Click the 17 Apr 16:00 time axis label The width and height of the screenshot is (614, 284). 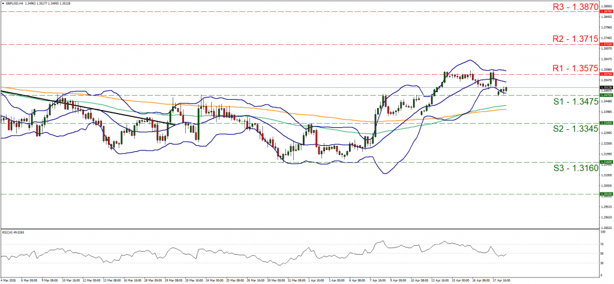tap(502, 279)
